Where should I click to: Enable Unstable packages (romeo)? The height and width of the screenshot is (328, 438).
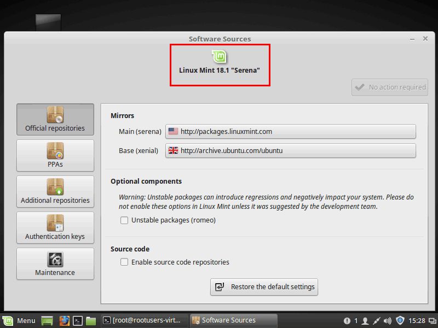pos(124,220)
